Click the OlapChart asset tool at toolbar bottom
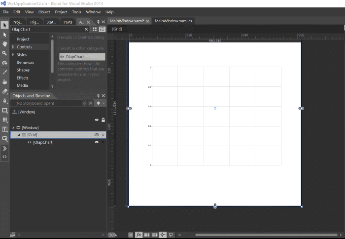The image size is (345, 239). [x=4, y=157]
